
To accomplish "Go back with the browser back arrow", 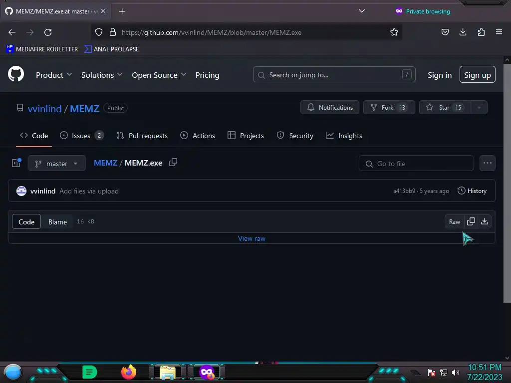I will point(12,32).
